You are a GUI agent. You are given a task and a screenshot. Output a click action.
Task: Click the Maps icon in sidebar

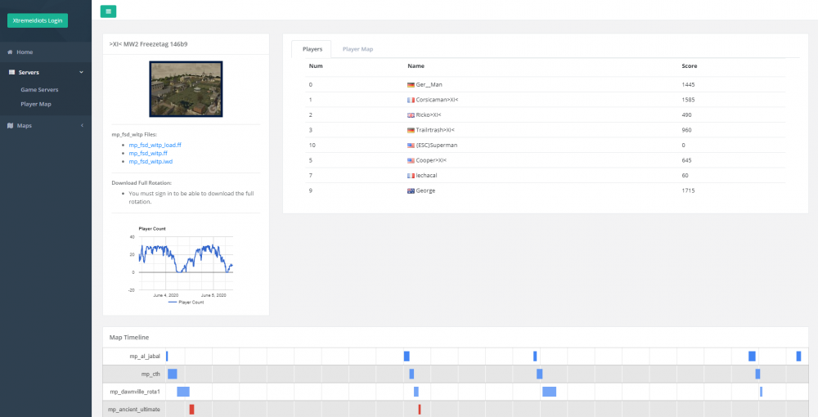[x=10, y=126]
